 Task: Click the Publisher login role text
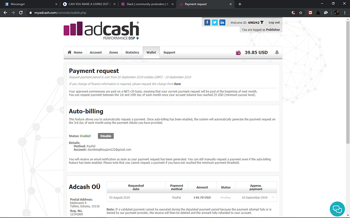tap(273, 30)
